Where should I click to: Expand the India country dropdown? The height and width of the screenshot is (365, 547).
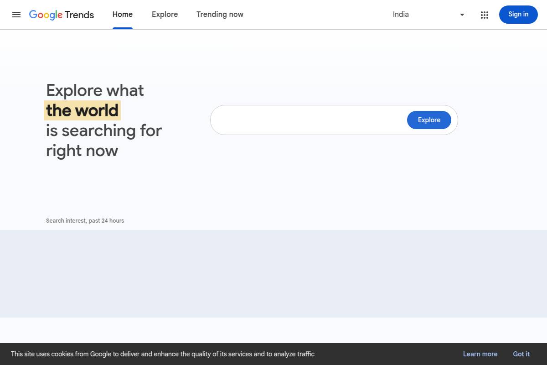tap(429, 15)
